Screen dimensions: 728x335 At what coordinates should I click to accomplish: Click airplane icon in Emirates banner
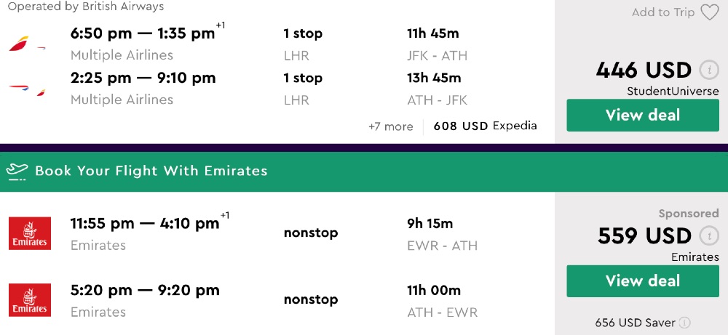[x=17, y=171]
